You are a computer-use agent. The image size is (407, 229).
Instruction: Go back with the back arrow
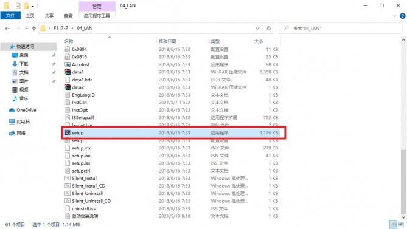(7, 28)
